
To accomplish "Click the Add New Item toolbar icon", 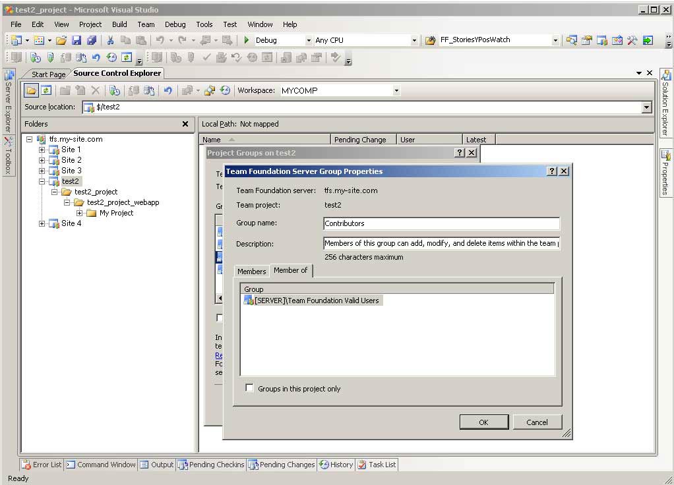I will point(39,40).
